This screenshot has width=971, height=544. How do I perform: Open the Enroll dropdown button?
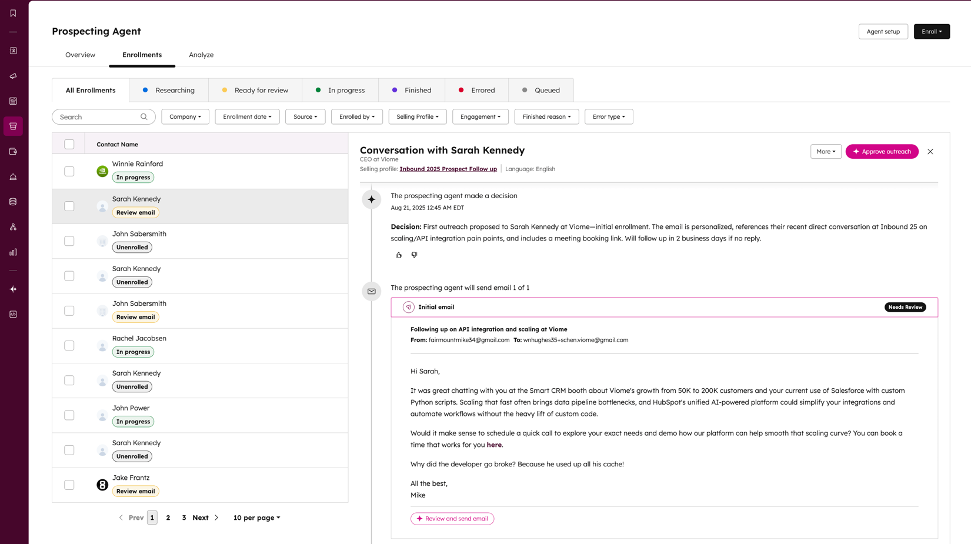[x=932, y=31]
